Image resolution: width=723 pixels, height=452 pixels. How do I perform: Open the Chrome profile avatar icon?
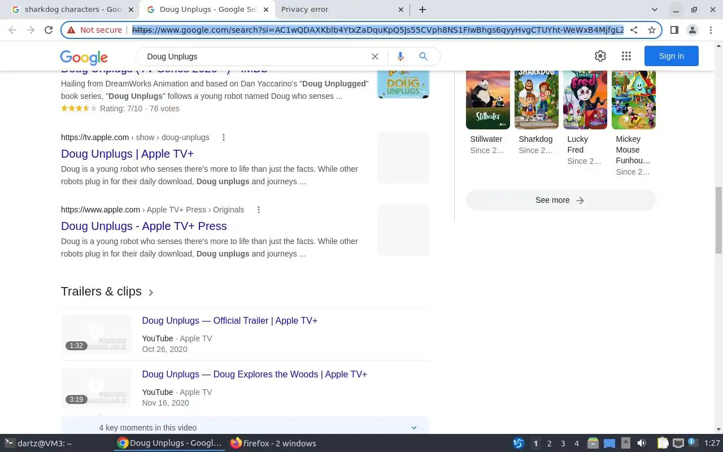coord(692,30)
